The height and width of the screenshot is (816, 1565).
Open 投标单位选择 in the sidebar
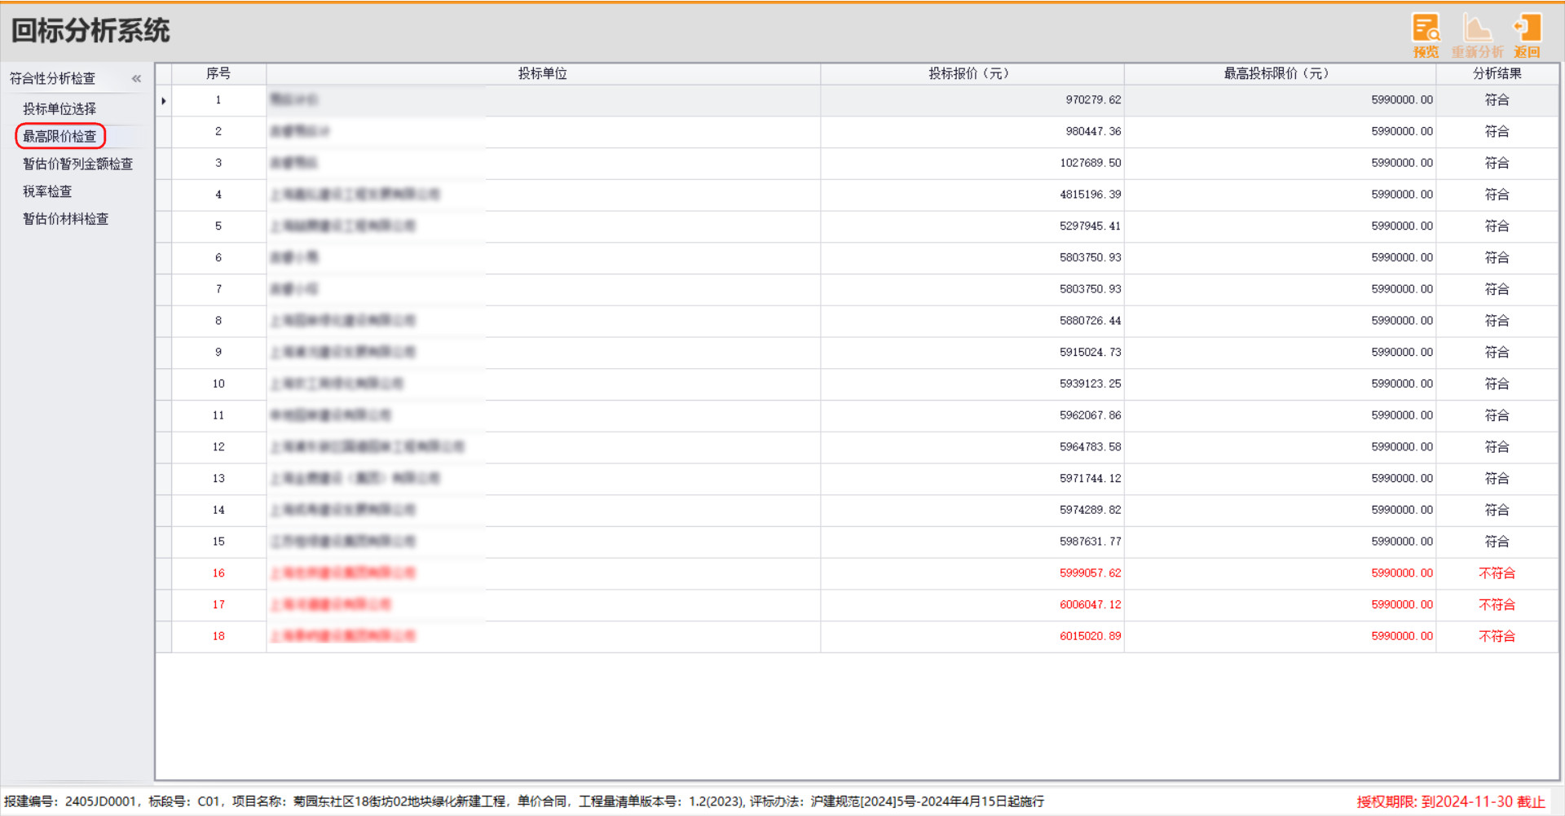60,109
